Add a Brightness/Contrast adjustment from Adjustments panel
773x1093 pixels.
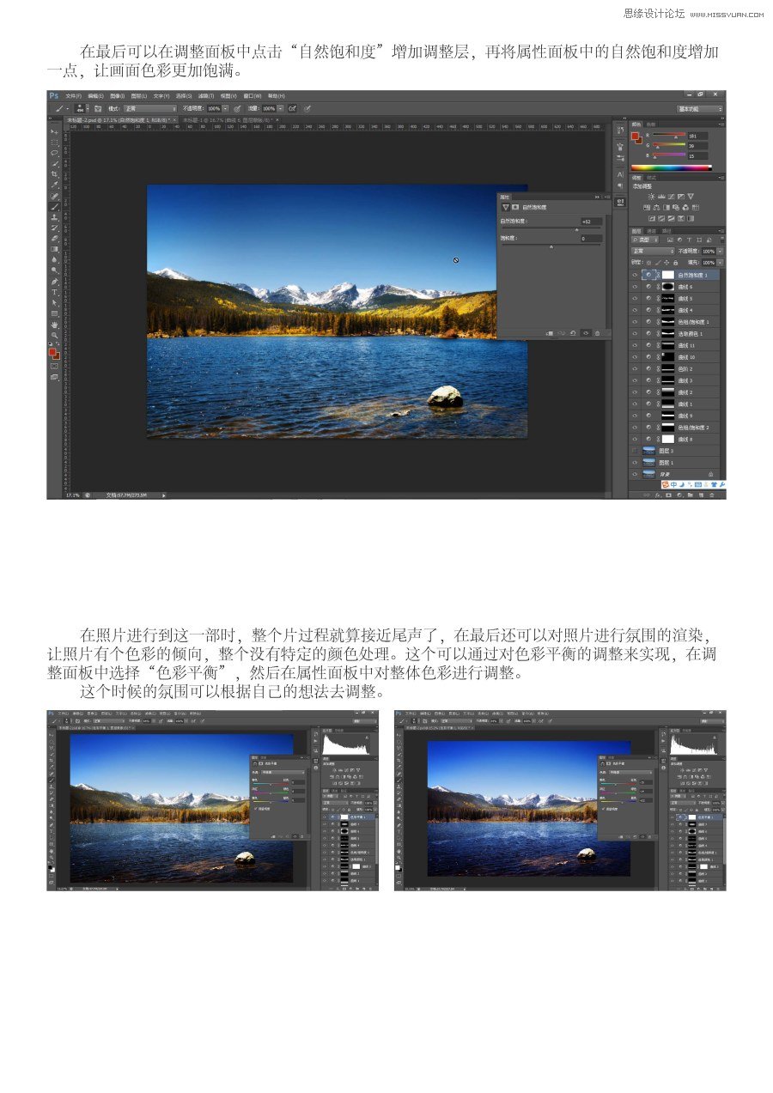(652, 197)
